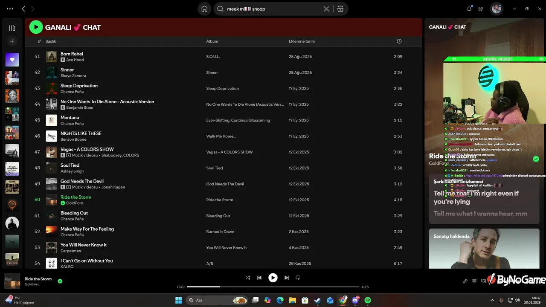
Task: Select You Will Never Know It track
Action: pos(84,245)
